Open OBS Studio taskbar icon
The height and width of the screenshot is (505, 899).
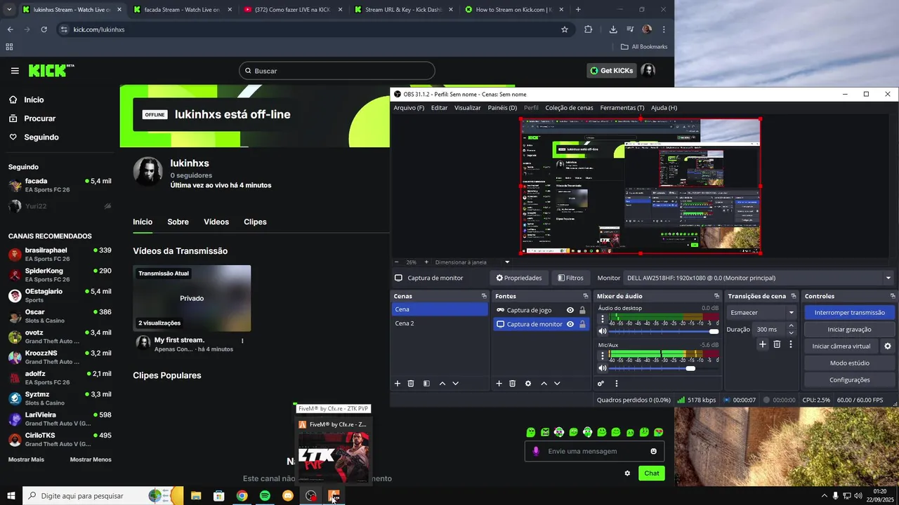coord(310,496)
